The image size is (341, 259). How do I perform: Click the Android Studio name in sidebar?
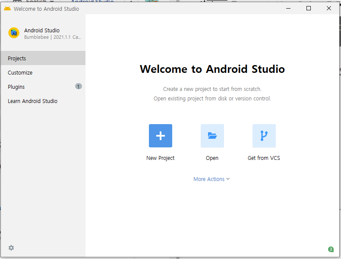point(42,30)
